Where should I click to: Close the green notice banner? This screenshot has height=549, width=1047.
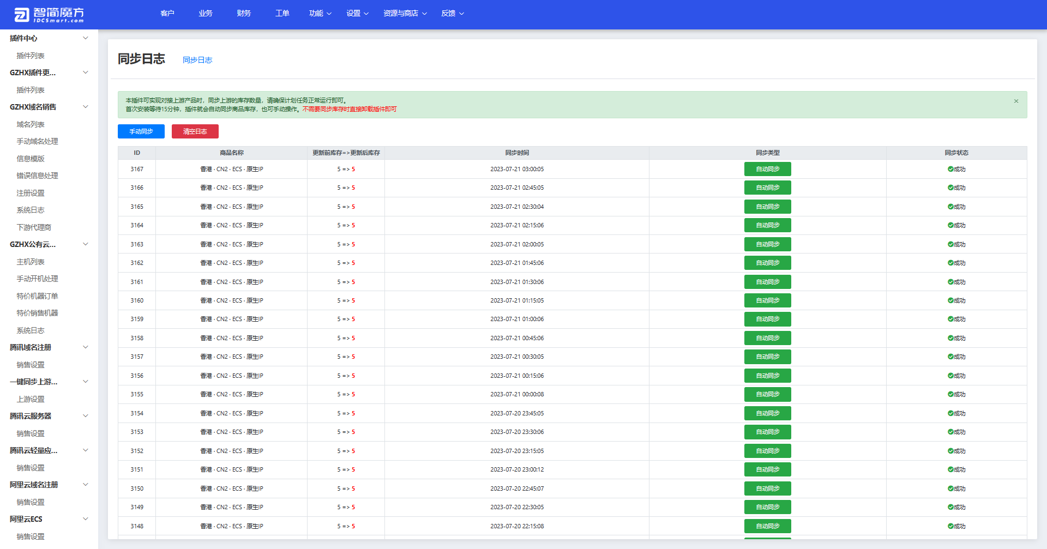click(1016, 101)
